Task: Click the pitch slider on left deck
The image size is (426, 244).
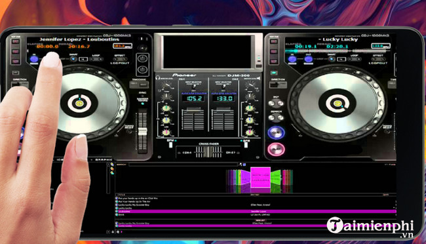Action: (142, 132)
